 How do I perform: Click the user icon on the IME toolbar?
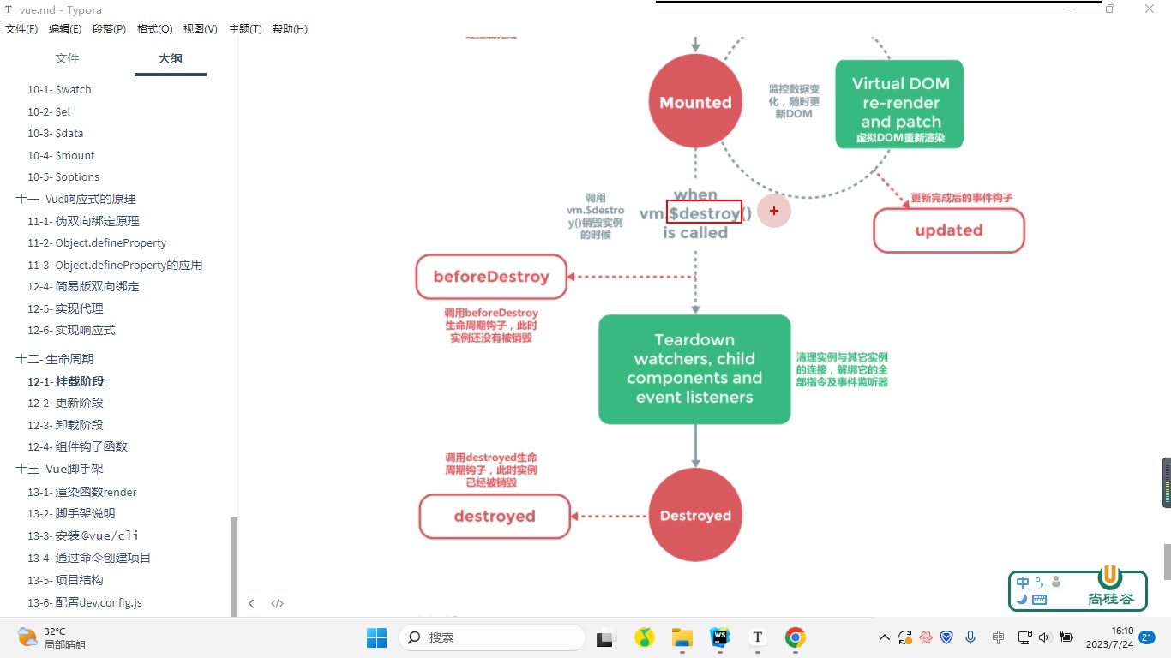pos(1055,582)
